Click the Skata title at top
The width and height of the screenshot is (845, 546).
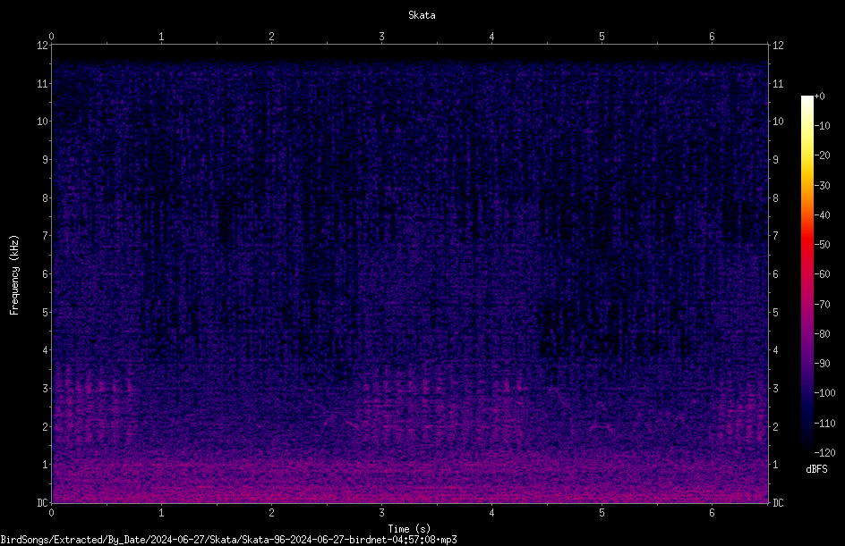coord(422,15)
